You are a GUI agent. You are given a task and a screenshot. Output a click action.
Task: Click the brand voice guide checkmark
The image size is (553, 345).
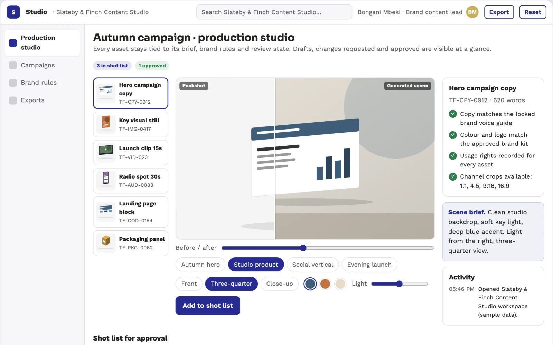(453, 114)
